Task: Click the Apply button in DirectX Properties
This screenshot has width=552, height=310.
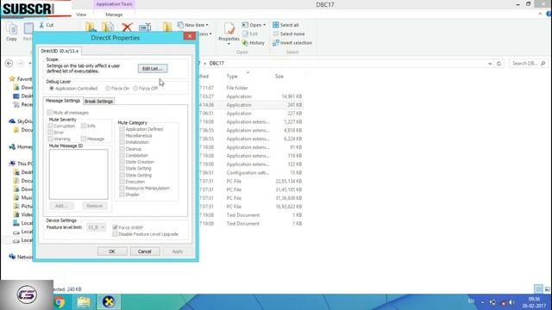Action: coord(178,251)
